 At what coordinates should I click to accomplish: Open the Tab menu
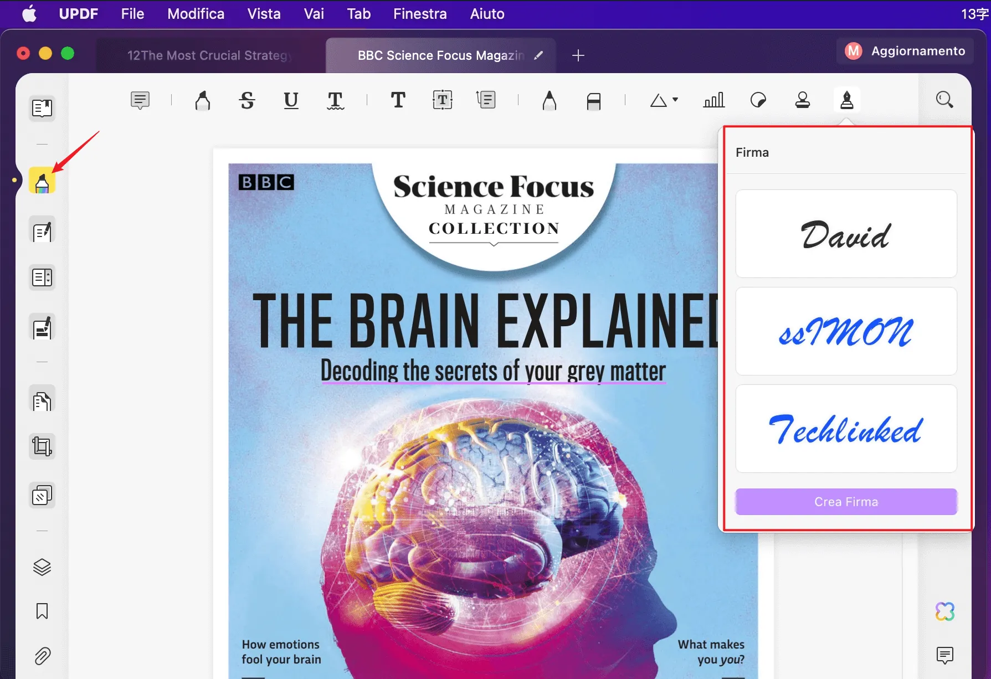pyautogui.click(x=359, y=14)
